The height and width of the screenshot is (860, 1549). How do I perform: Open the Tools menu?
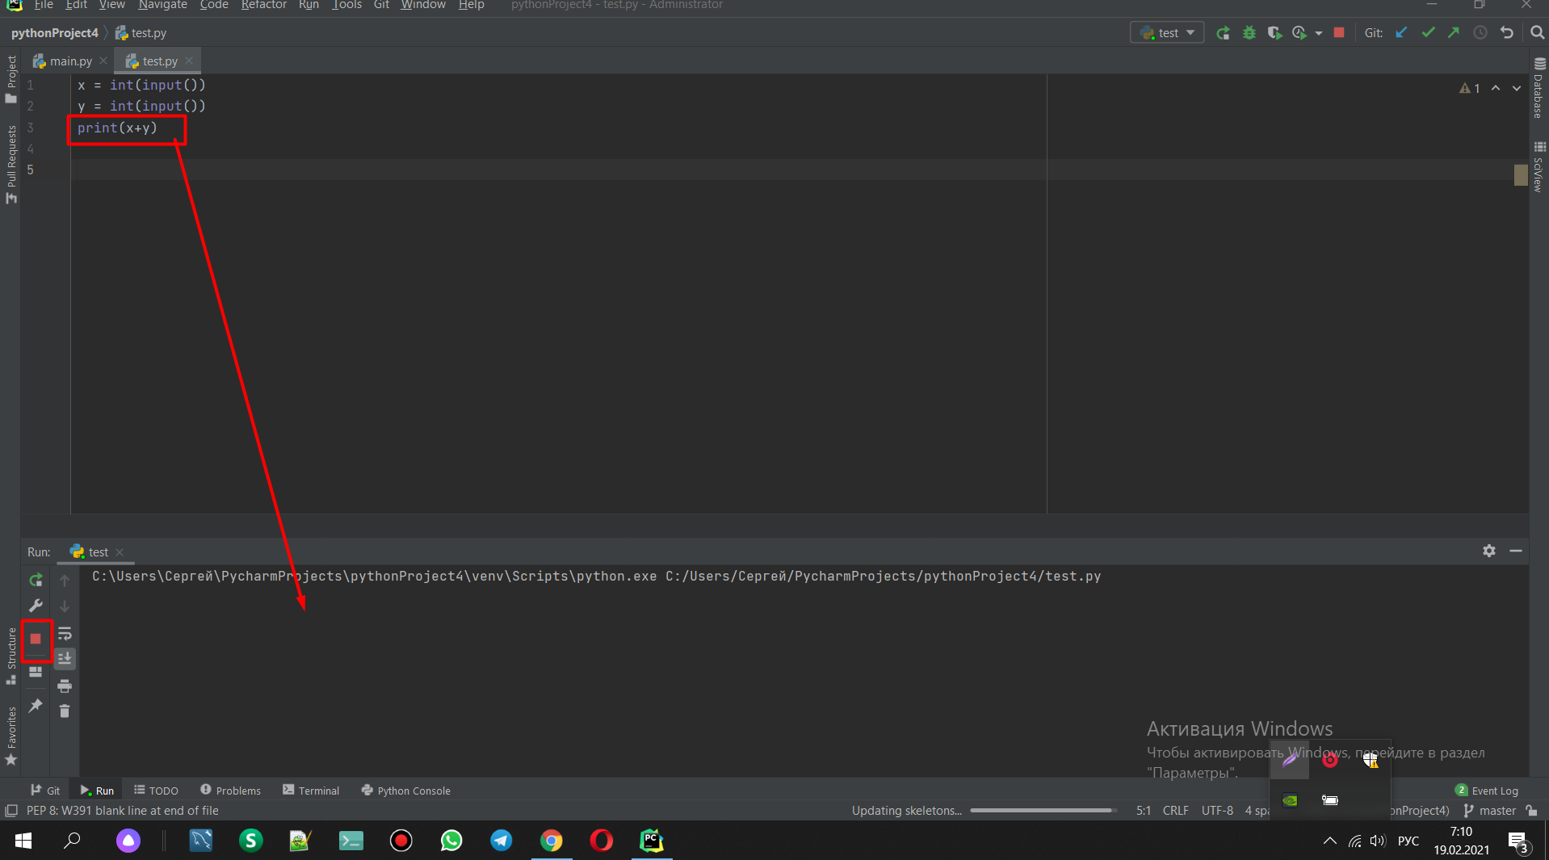click(346, 5)
